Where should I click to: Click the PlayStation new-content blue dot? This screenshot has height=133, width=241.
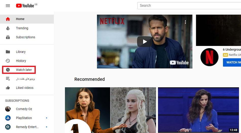[x=47, y=118]
